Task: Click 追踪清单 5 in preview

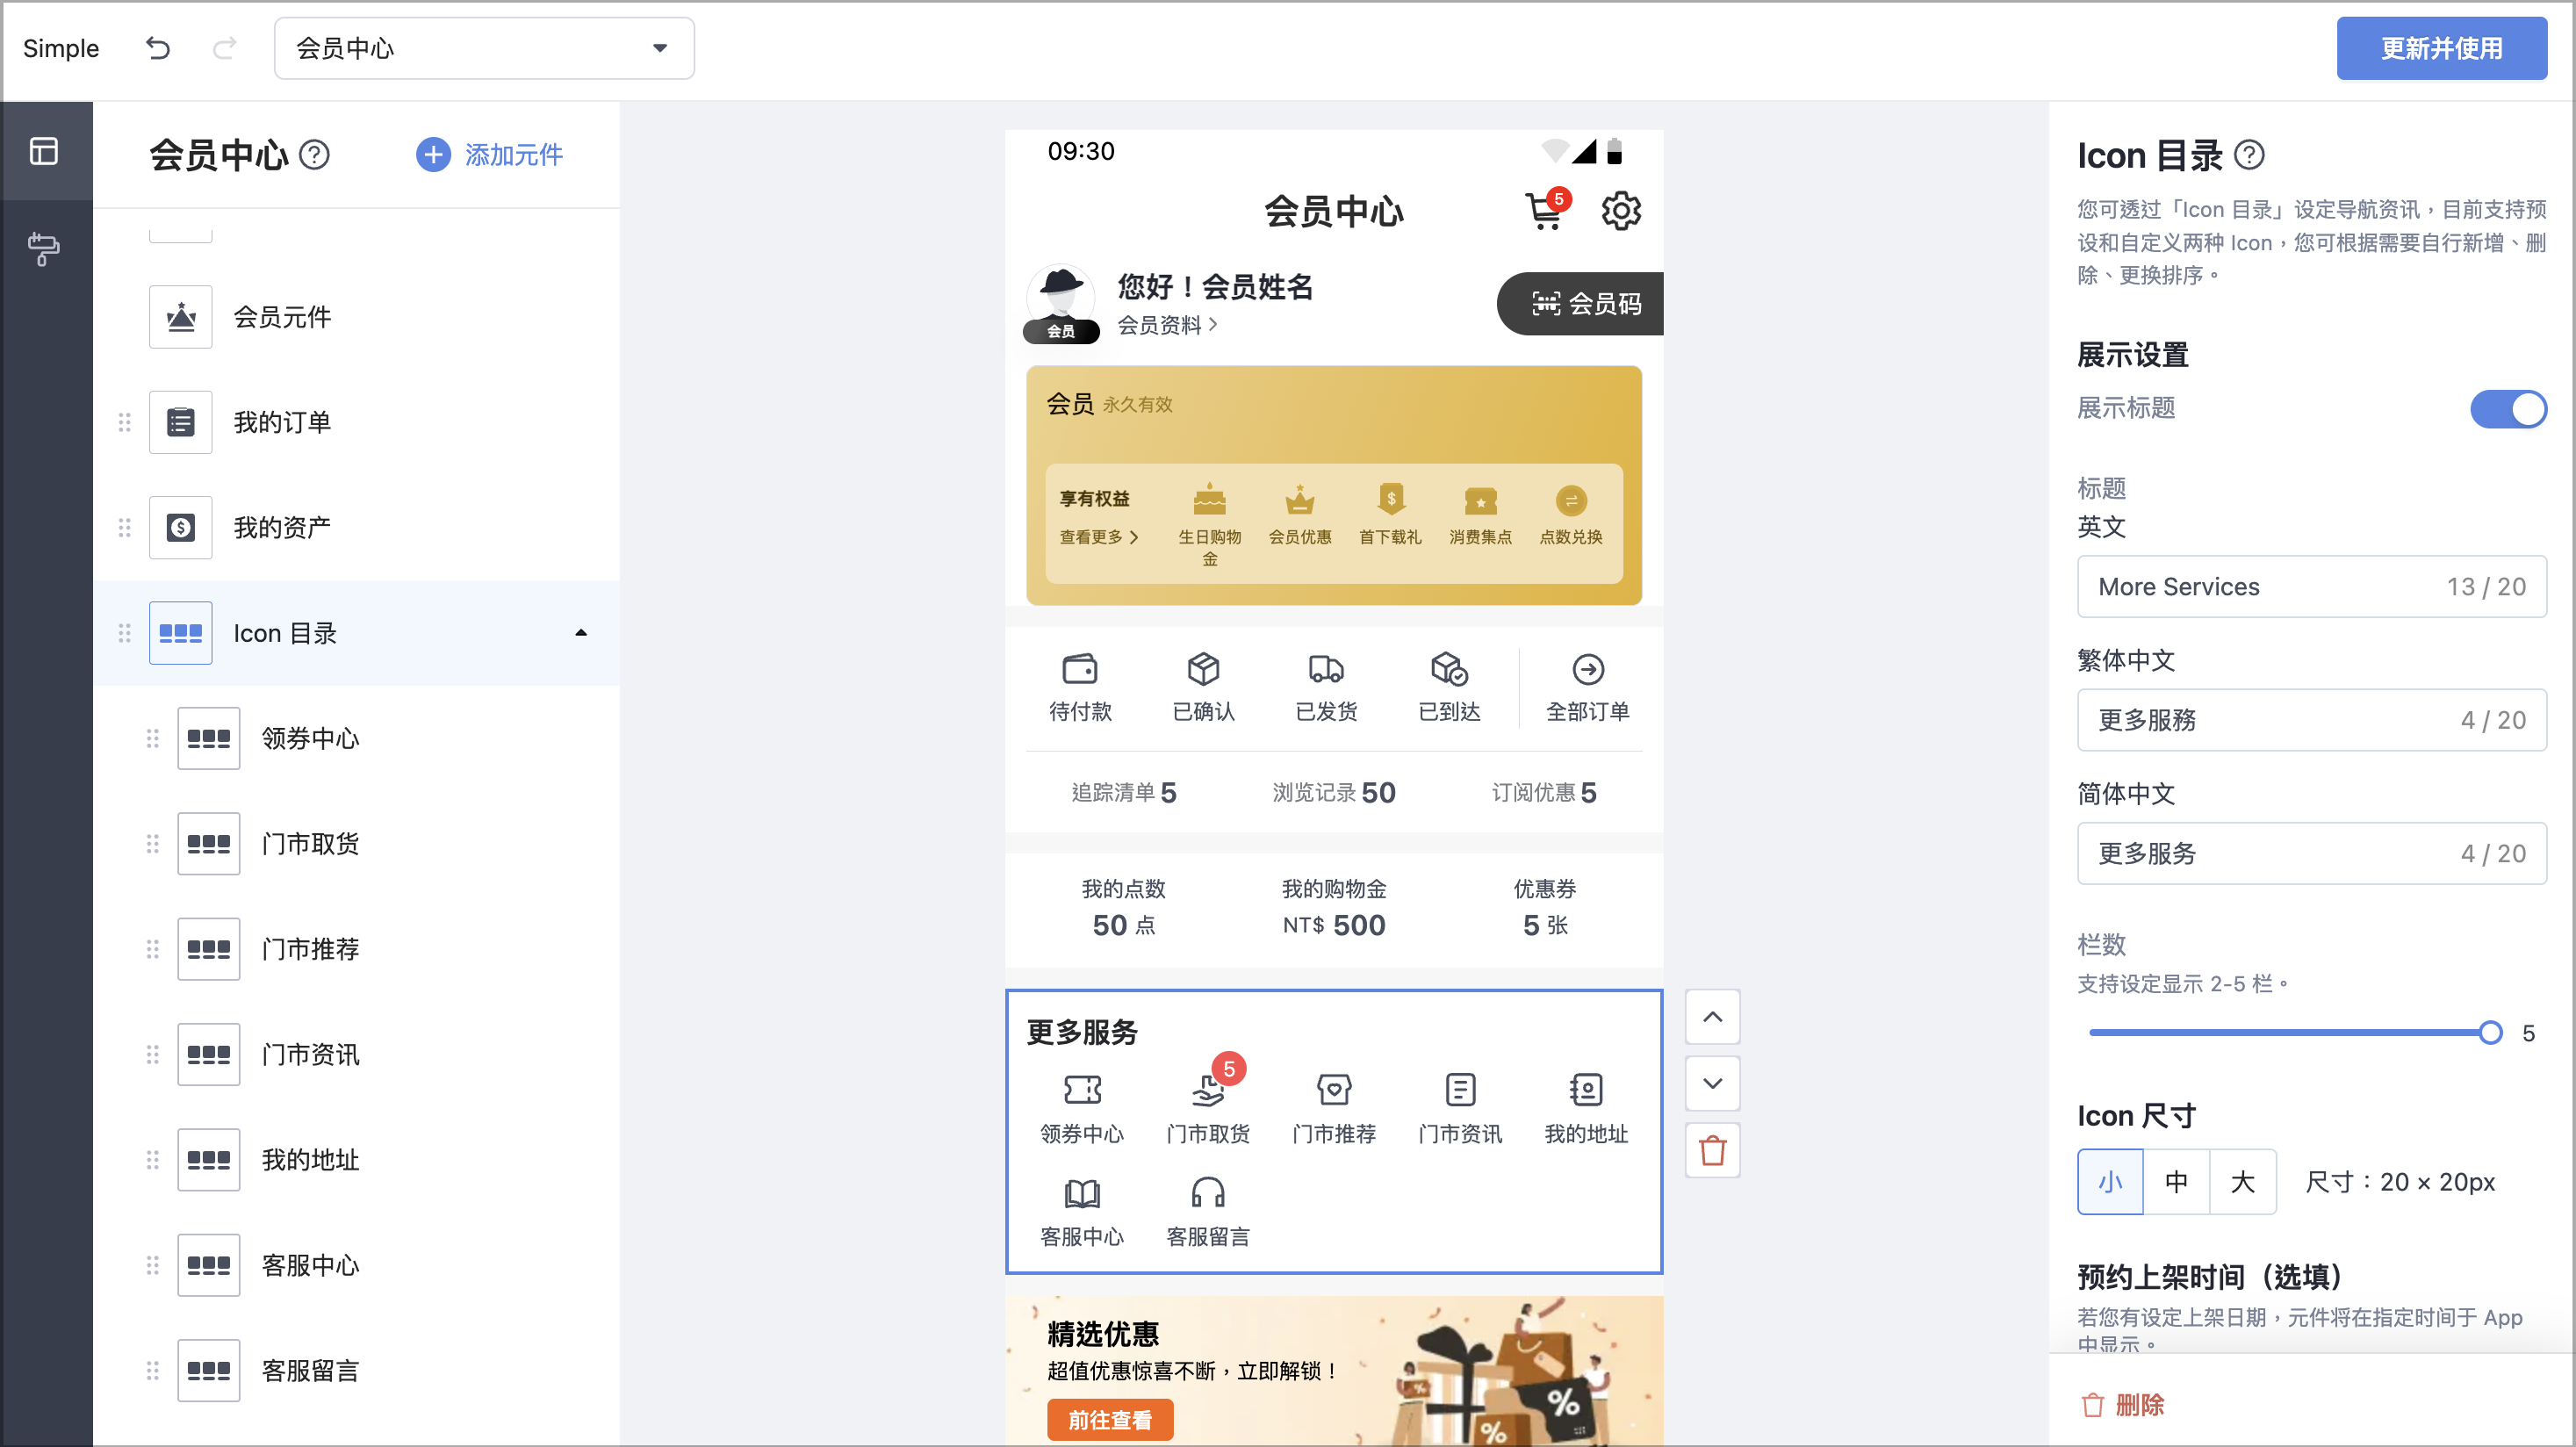Action: [1124, 792]
